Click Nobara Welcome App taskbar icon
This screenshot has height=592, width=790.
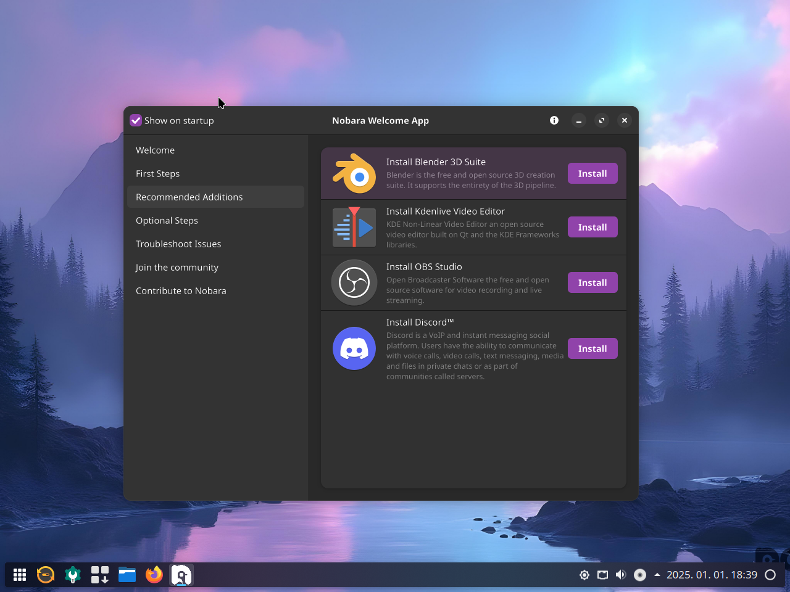181,575
